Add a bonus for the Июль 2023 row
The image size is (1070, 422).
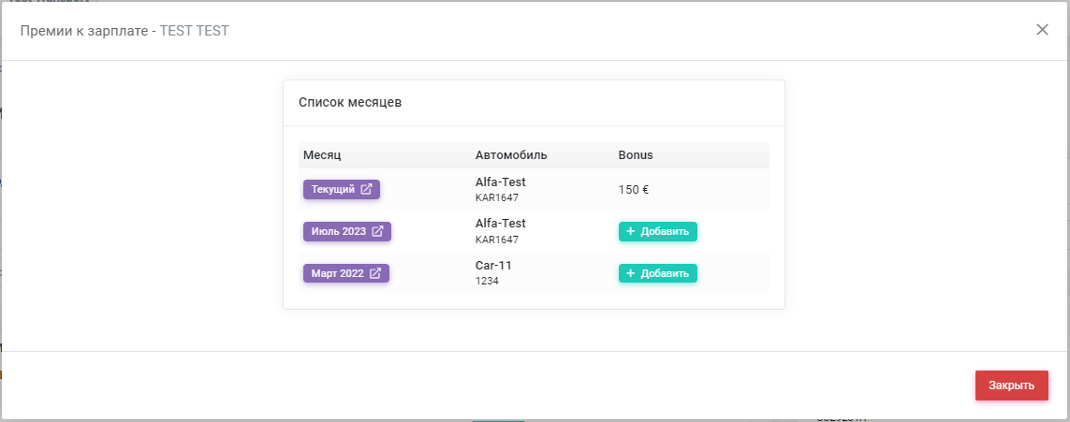coord(658,232)
